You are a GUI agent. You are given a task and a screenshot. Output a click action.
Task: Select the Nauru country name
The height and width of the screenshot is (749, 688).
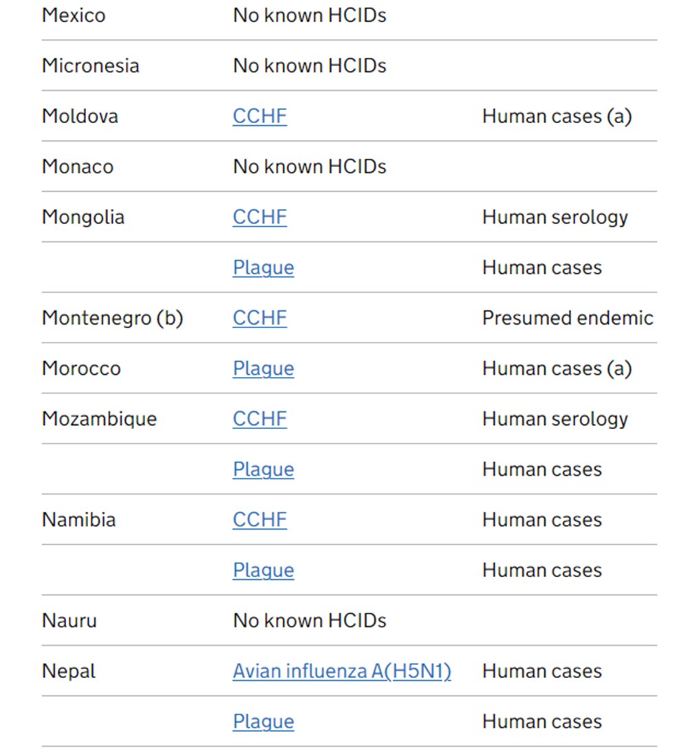(x=69, y=620)
